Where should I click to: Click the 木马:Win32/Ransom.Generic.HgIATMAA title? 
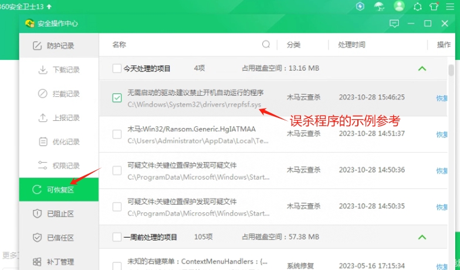point(191,129)
